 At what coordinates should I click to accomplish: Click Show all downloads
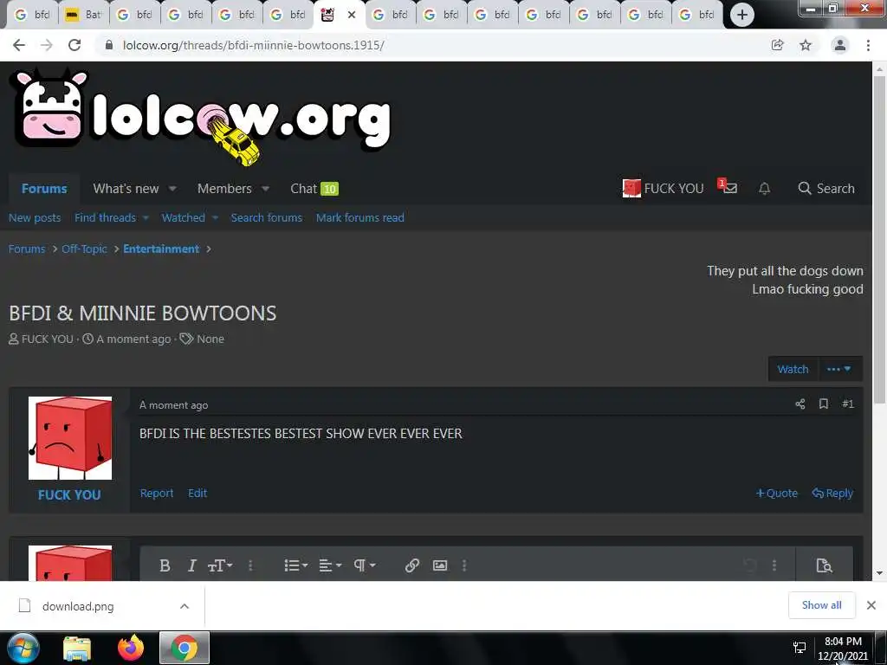(x=821, y=605)
